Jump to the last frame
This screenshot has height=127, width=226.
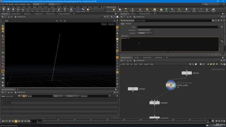[x=29, y=121]
